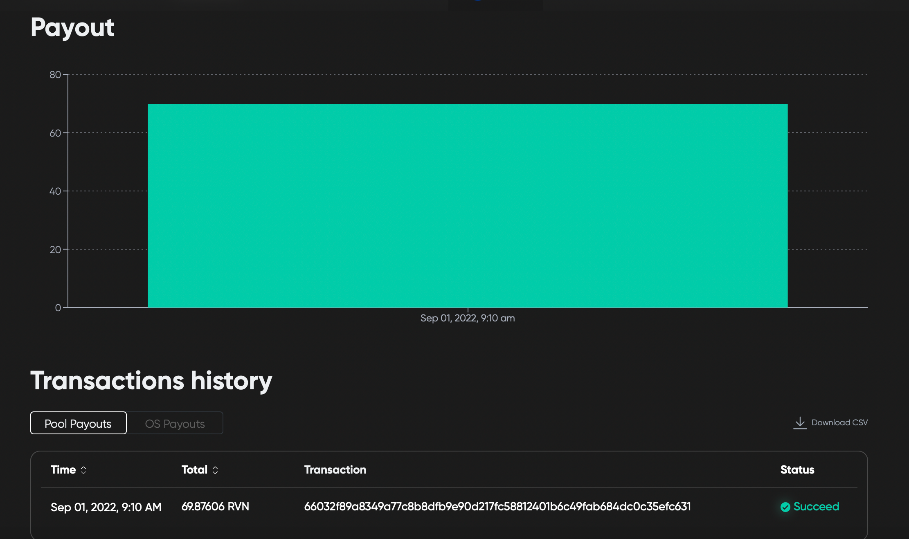
Task: Select the Sep 01, 2022, 9:10 AM table cell
Action: point(106,507)
